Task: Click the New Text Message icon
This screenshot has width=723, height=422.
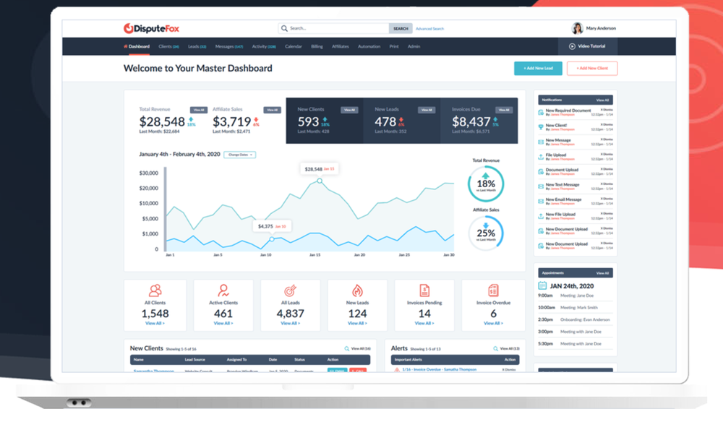Action: tap(541, 186)
